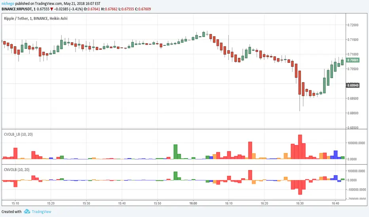Click the H:0.67662 high value
Viewport: 369px width, 217px height.
tap(109, 9)
